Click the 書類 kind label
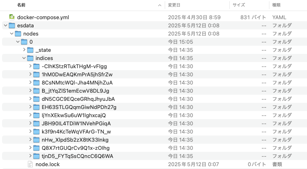307x169 pixels. [277, 164]
